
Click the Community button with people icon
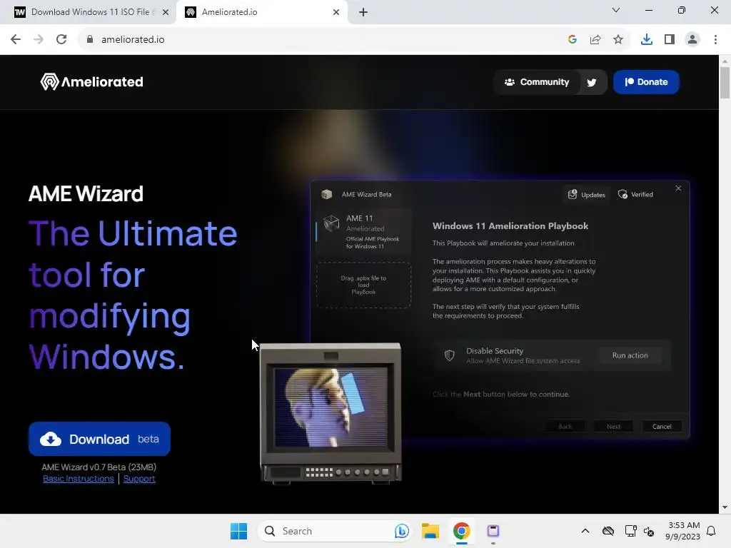(537, 82)
